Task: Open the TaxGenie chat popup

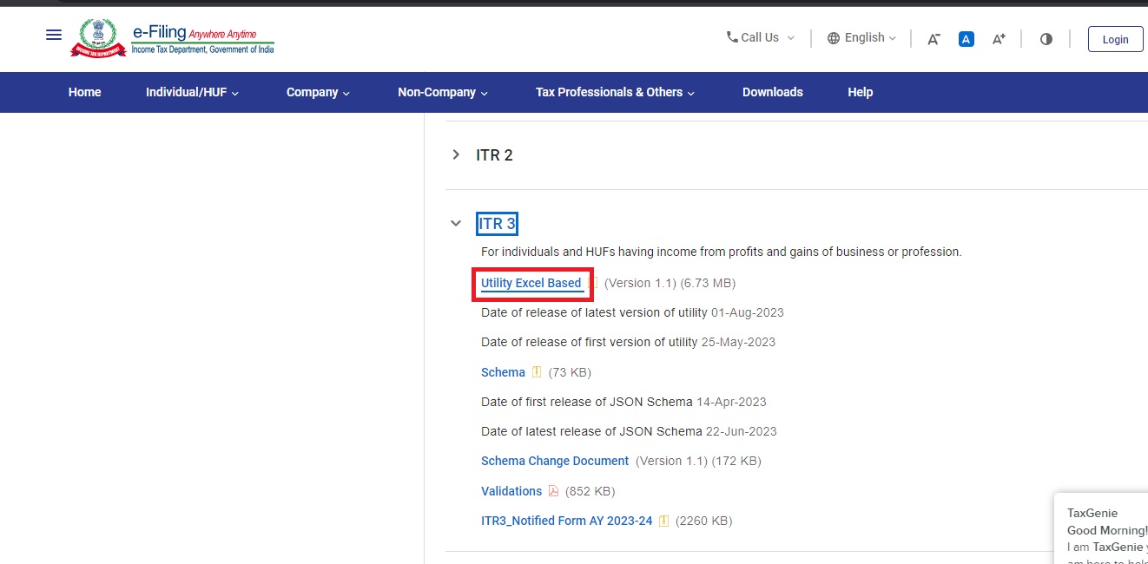Action: (x=1103, y=529)
